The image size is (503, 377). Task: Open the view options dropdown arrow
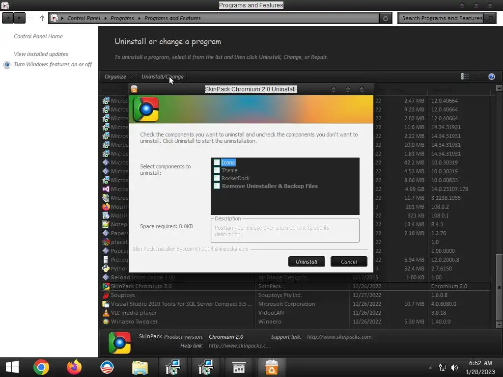tap(475, 77)
